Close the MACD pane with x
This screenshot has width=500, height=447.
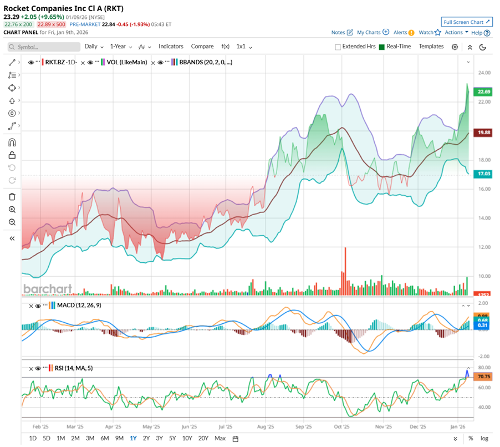pyautogui.click(x=31, y=306)
